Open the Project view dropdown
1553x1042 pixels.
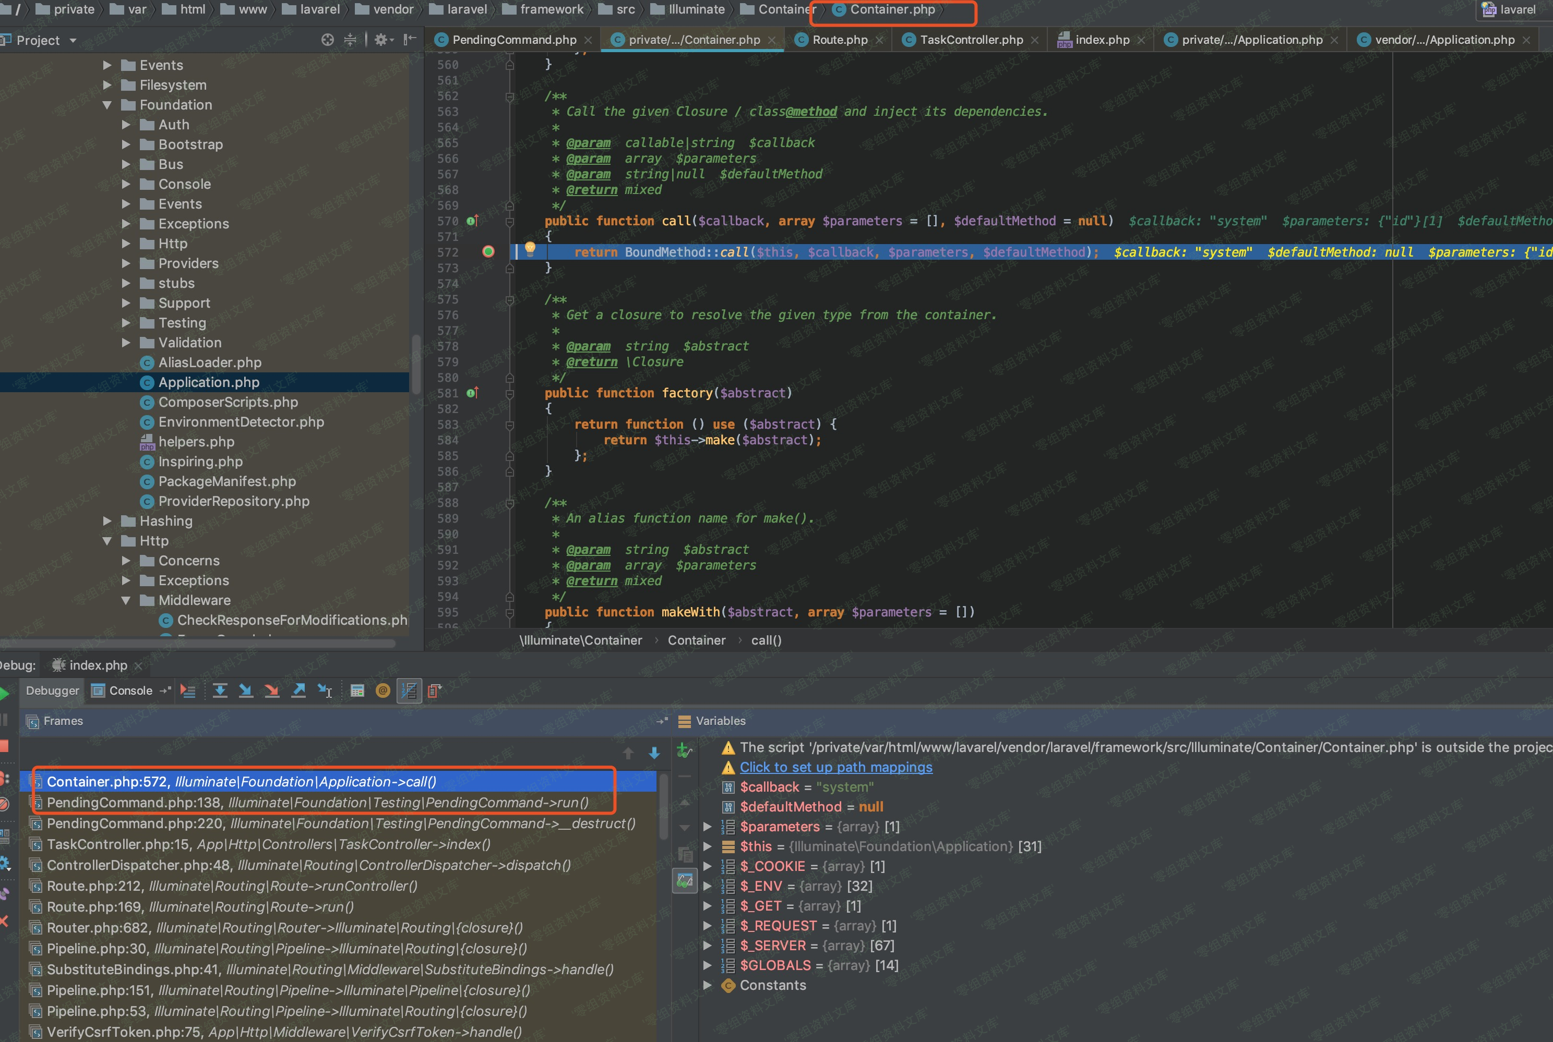73,41
